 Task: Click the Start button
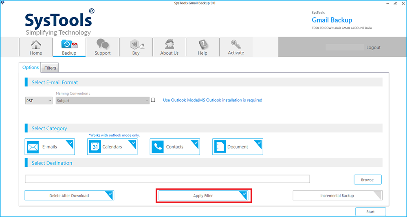pos(370,212)
